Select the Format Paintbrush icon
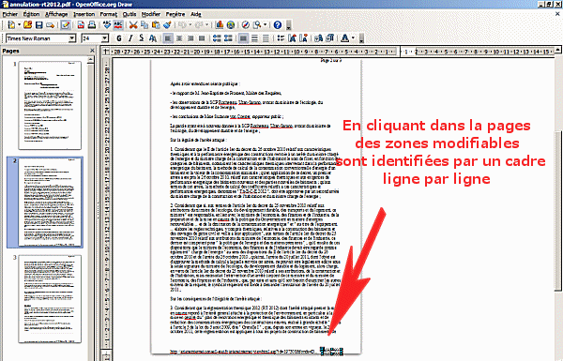 (x=167, y=24)
